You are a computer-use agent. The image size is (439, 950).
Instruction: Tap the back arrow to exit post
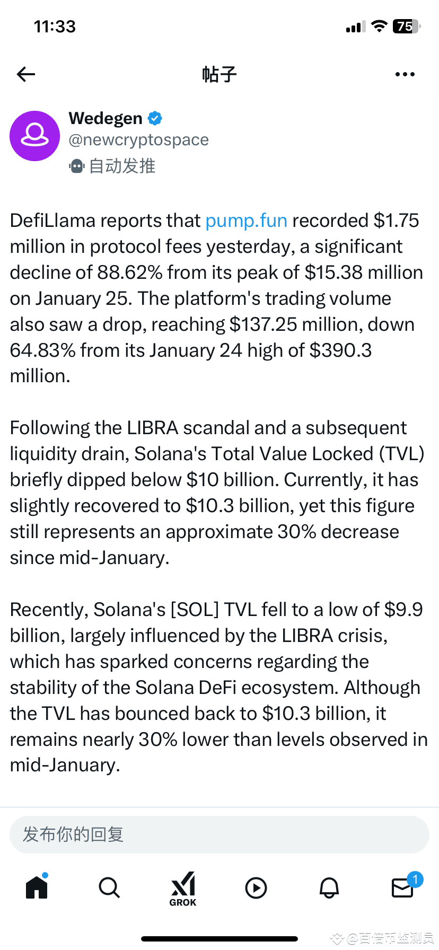[x=25, y=74]
